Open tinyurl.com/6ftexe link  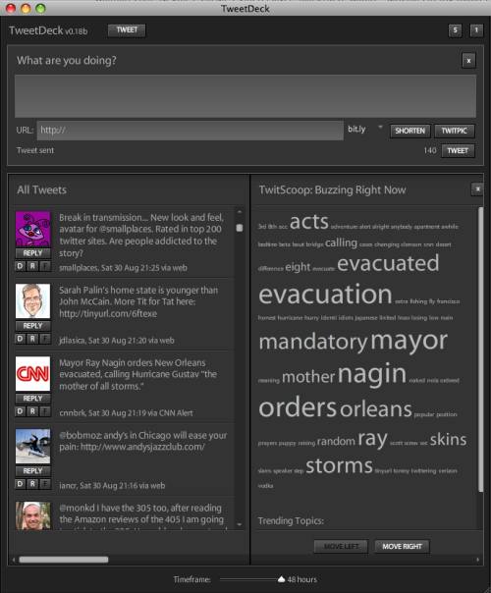pyautogui.click(x=108, y=313)
